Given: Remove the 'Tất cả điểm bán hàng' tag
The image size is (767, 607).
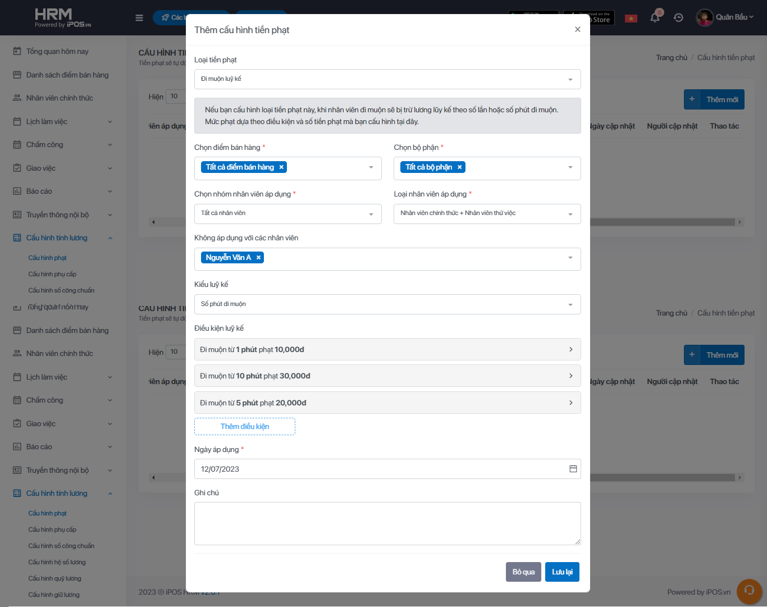Looking at the screenshot, I should coord(281,167).
